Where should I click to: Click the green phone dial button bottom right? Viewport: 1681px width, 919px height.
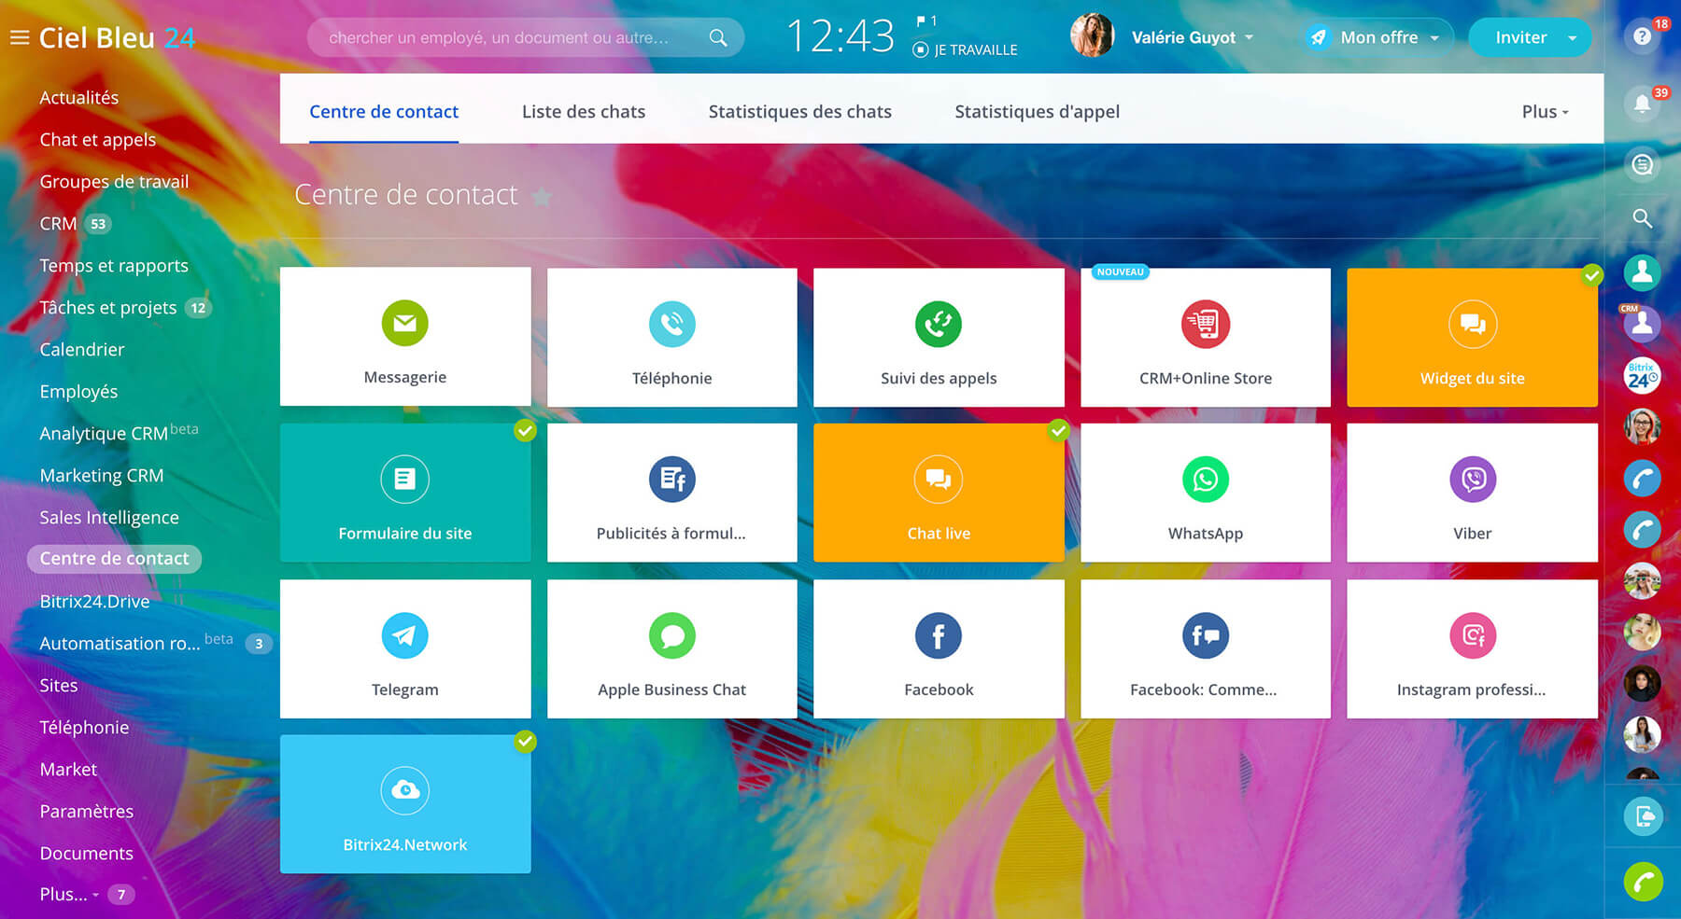pos(1643,882)
